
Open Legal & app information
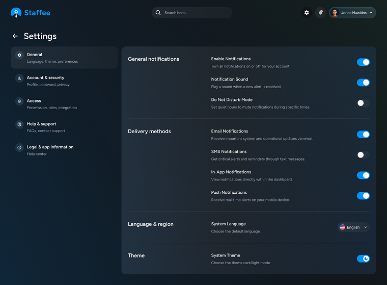click(65, 150)
